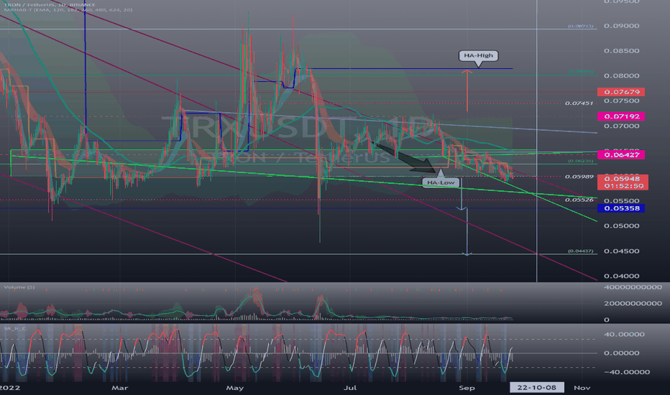Click the 0.07000 price axis tick

coord(621,126)
